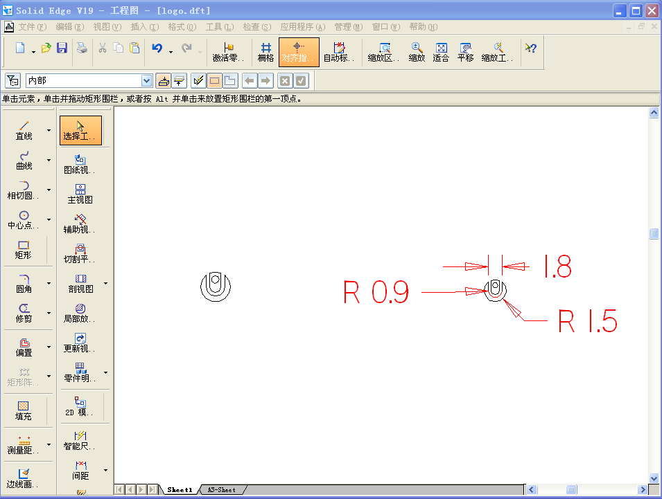Click the Fit (适合) view tool

[x=441, y=53]
